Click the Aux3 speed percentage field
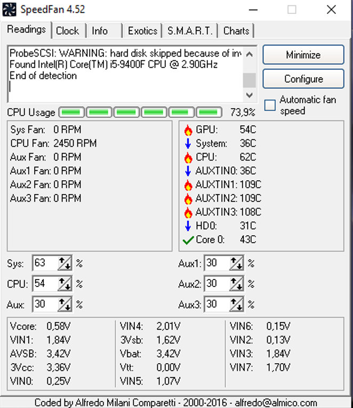 217,304
